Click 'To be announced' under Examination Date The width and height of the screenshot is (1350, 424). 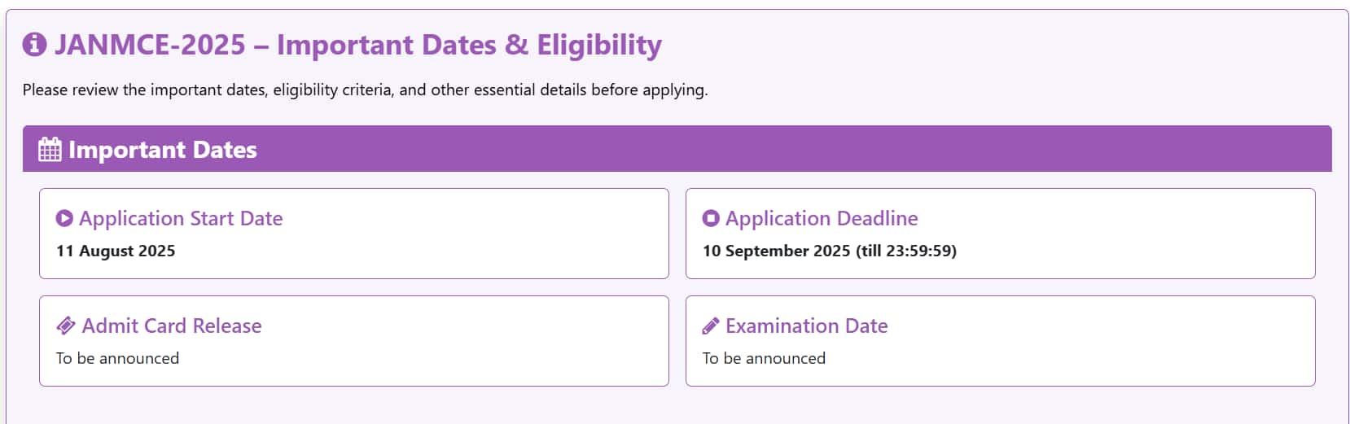[x=764, y=358]
